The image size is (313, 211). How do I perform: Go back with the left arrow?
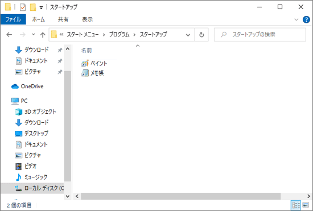click(9, 35)
